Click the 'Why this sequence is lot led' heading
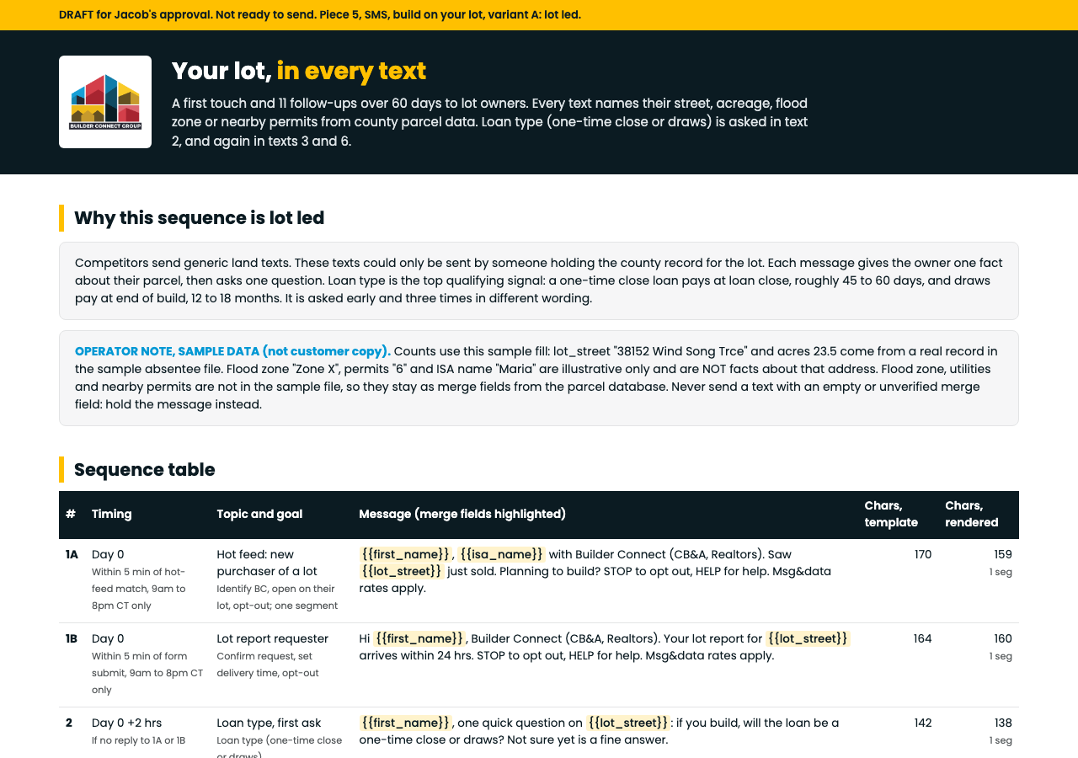Image resolution: width=1078 pixels, height=758 pixels. [199, 218]
